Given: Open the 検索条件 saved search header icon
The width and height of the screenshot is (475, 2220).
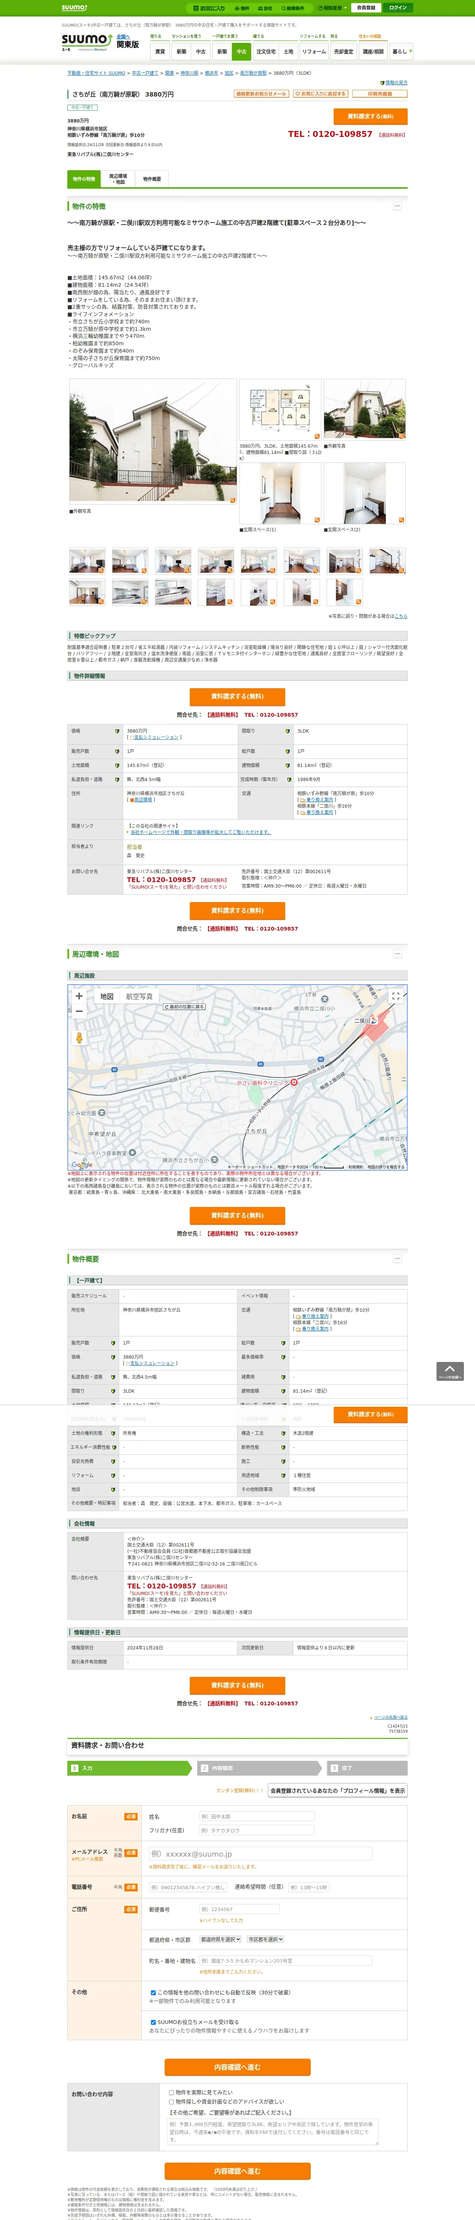Looking at the screenshot, I should click(x=292, y=8).
